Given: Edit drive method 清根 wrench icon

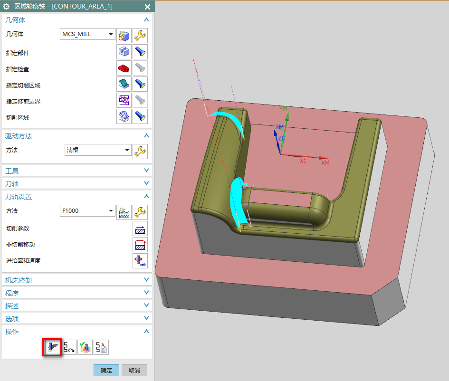Looking at the screenshot, I should click(140, 151).
